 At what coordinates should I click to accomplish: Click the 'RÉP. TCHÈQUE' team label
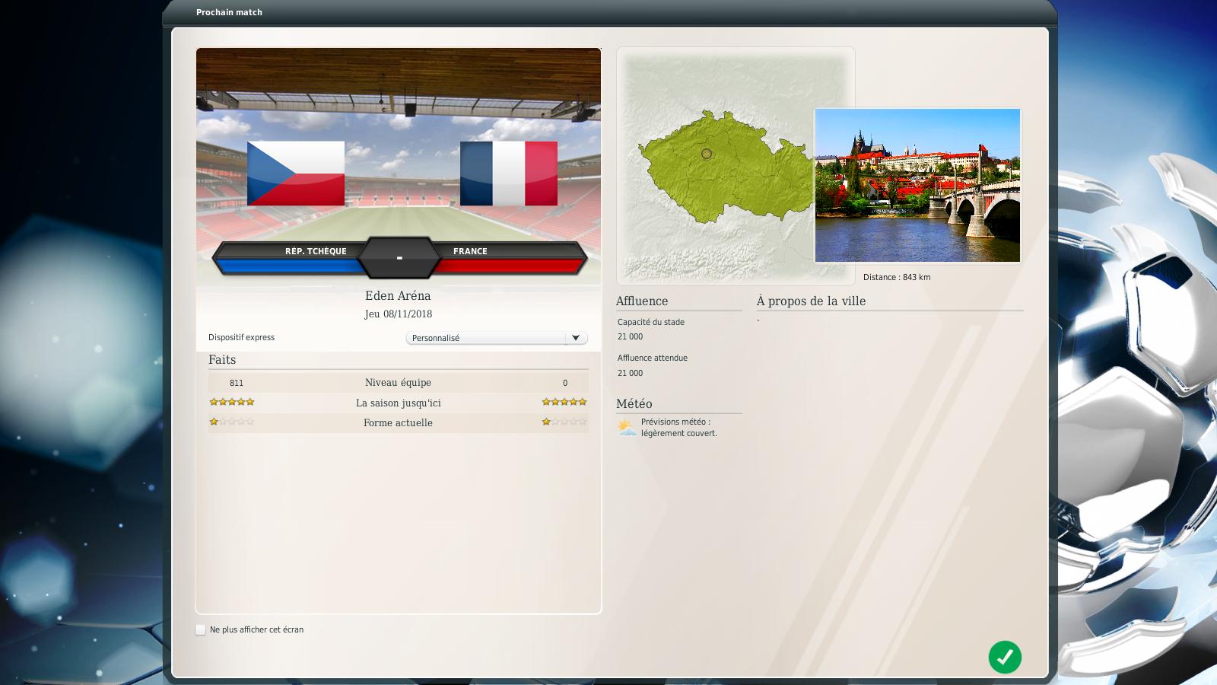316,251
